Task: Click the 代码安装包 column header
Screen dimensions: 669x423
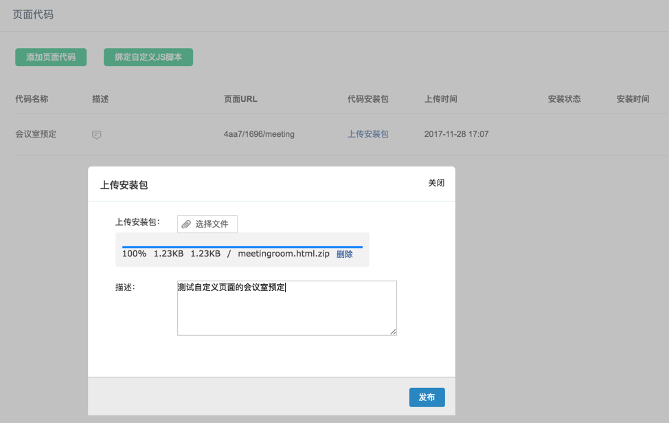Action: (367, 99)
